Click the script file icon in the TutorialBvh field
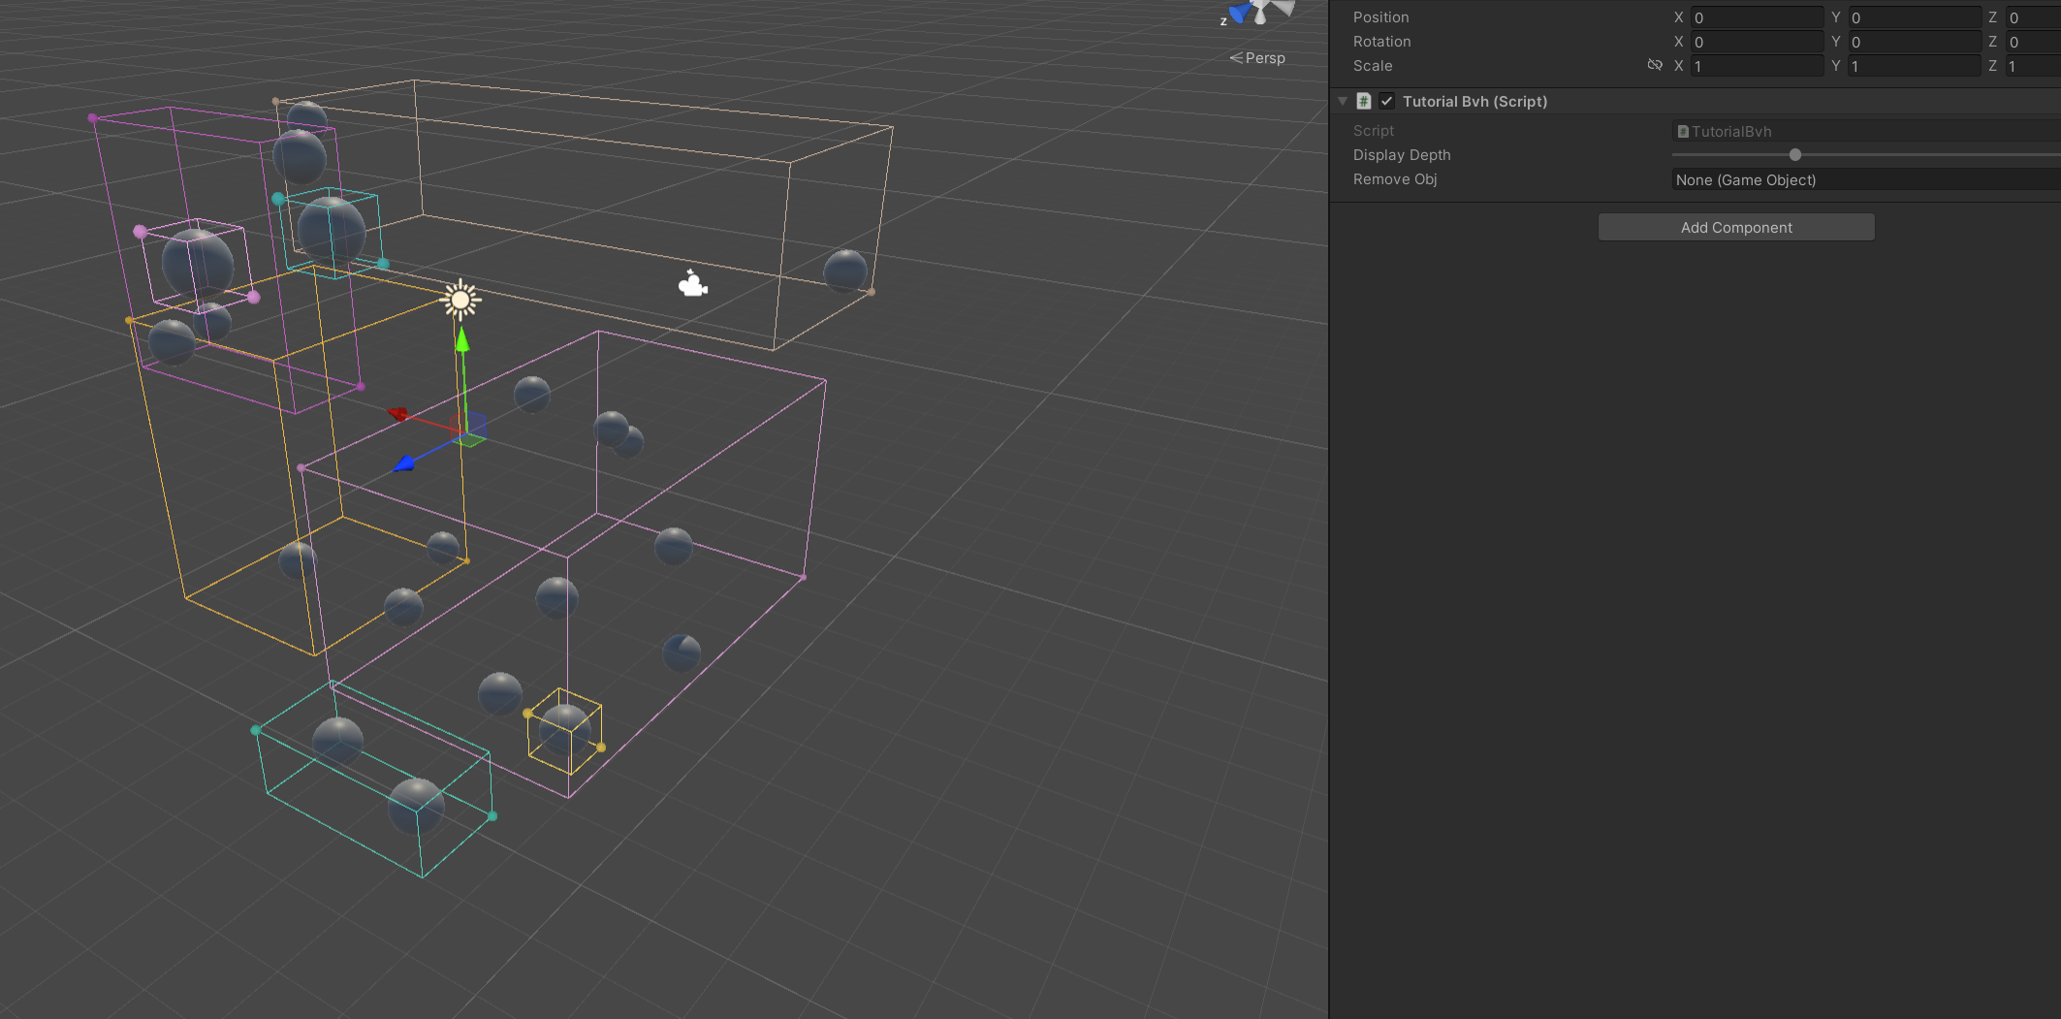This screenshot has height=1019, width=2061. [1683, 131]
